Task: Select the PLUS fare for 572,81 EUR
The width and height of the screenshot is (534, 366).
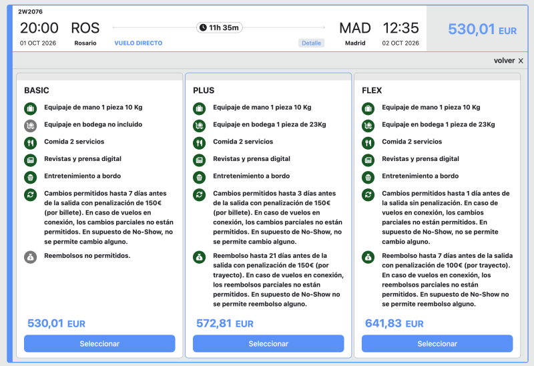Action: pos(268,343)
